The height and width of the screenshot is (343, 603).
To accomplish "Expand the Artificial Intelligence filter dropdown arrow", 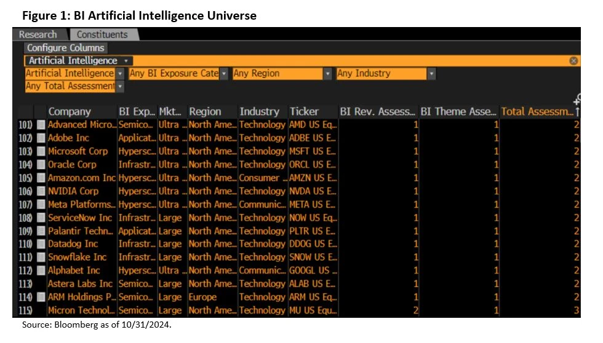I will coord(121,73).
